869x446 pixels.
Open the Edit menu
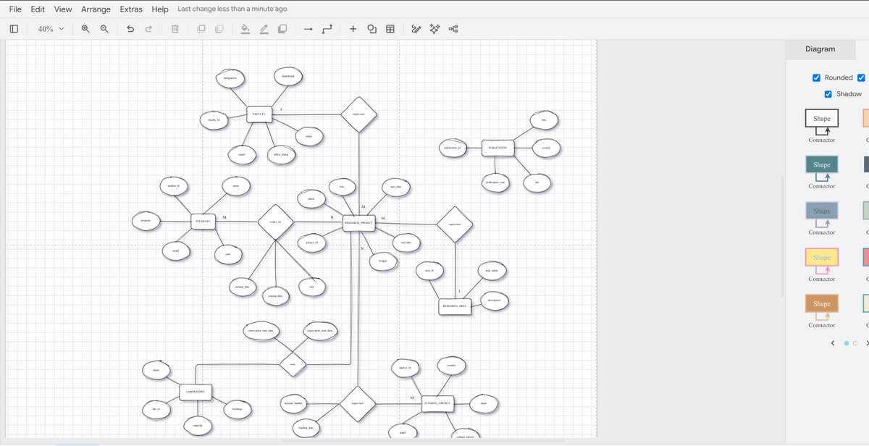click(x=38, y=9)
